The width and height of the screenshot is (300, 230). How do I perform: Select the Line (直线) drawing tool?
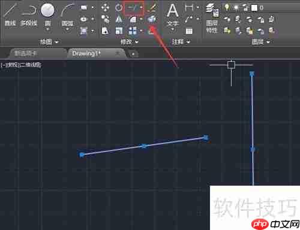click(10, 14)
